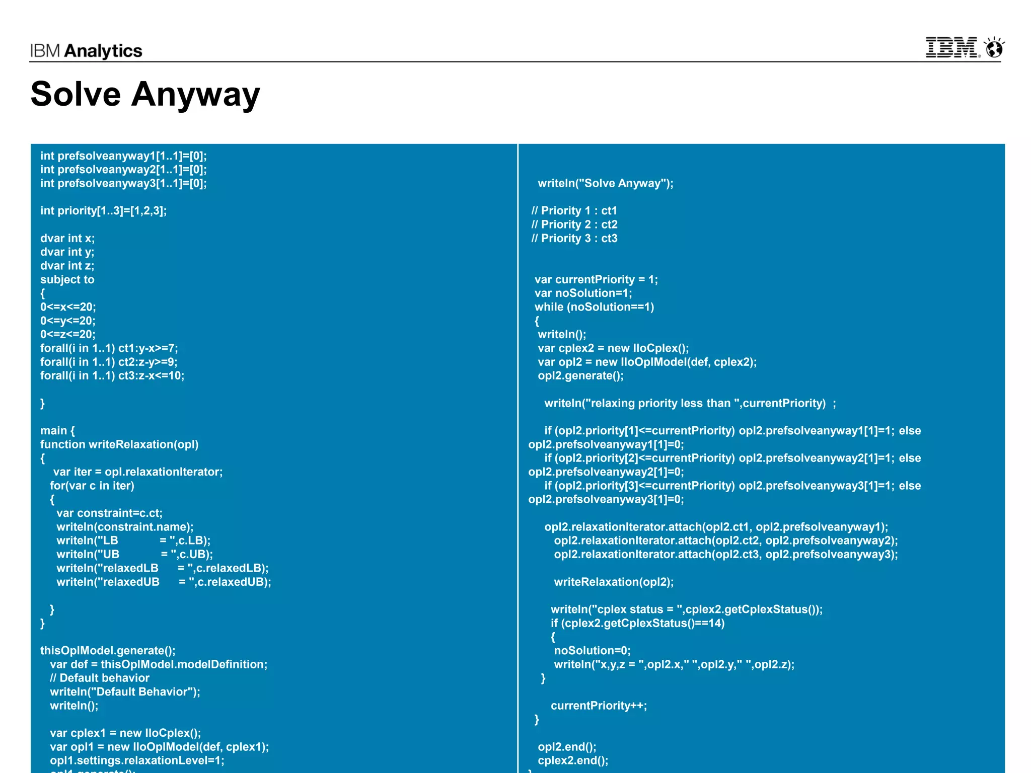Screen dimensions: 1031x773
Task: Click the '// Default behavior' comment
Action: tap(100, 678)
